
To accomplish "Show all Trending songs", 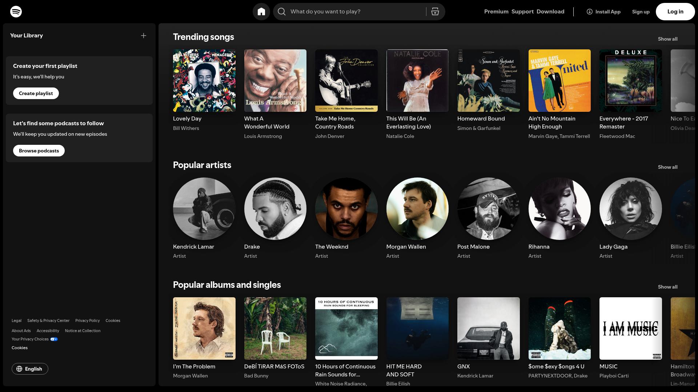I will click(x=667, y=39).
